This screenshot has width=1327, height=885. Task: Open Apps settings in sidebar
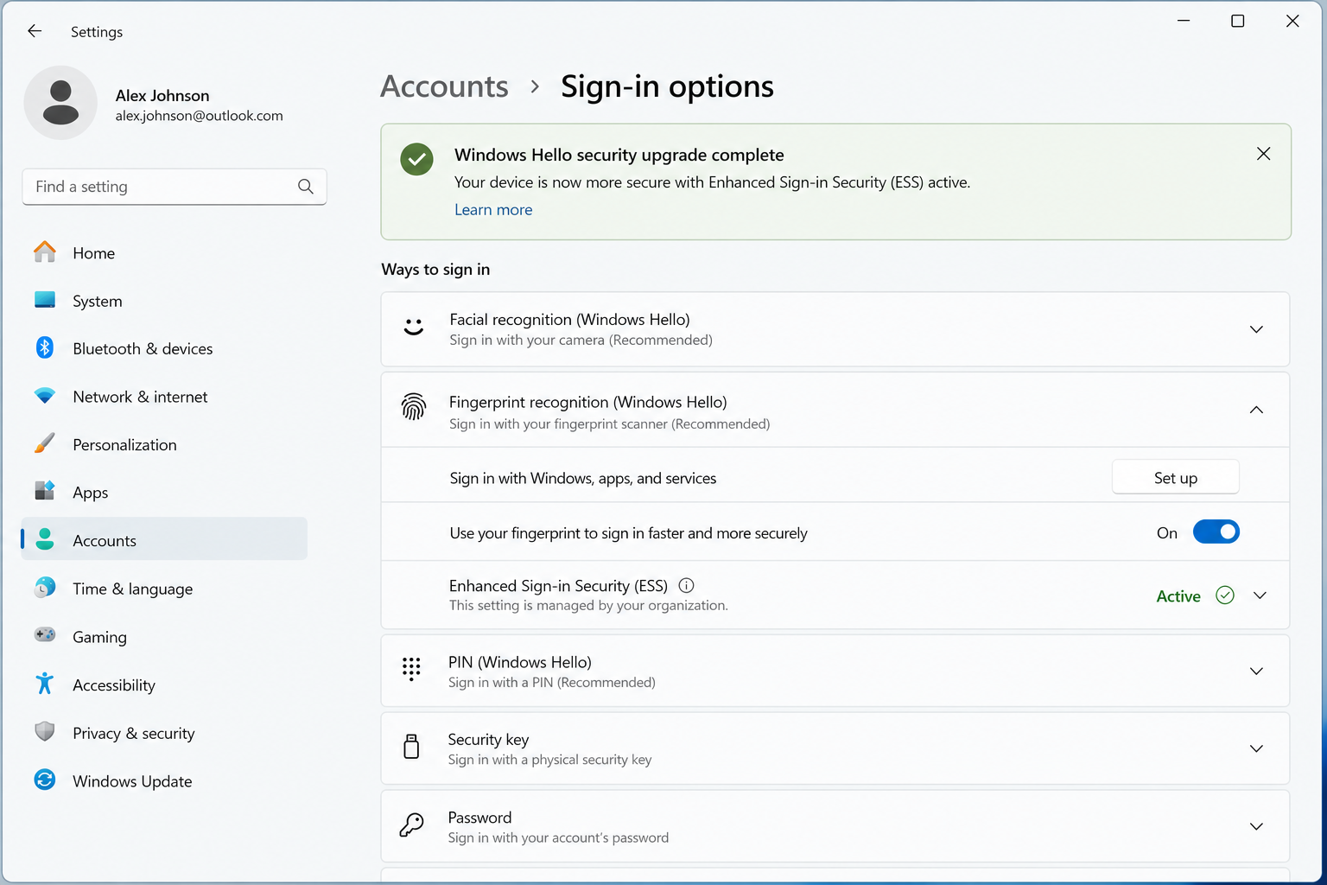[x=164, y=493]
